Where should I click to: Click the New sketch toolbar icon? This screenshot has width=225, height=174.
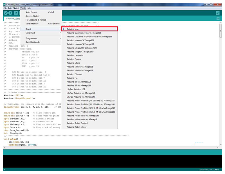[16, 13]
